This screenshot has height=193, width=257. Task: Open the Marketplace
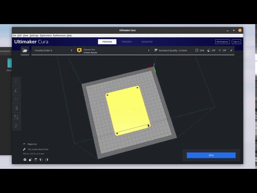tap(222, 42)
